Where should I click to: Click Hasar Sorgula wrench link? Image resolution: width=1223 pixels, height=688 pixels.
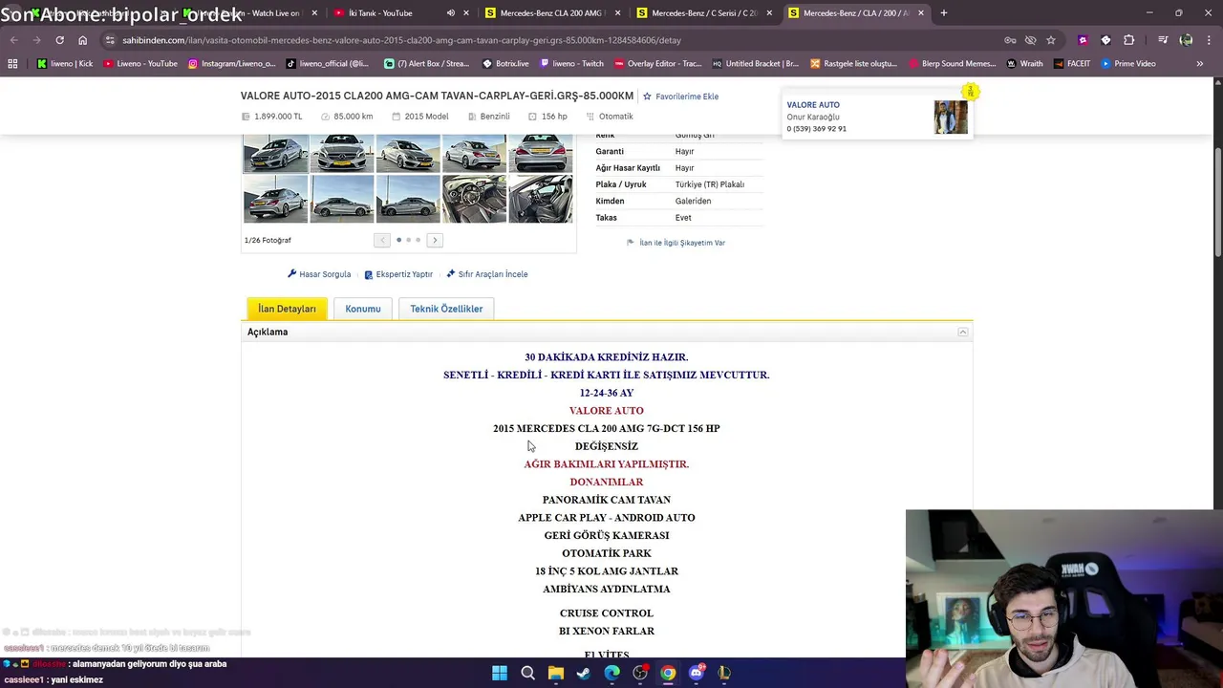(319, 274)
